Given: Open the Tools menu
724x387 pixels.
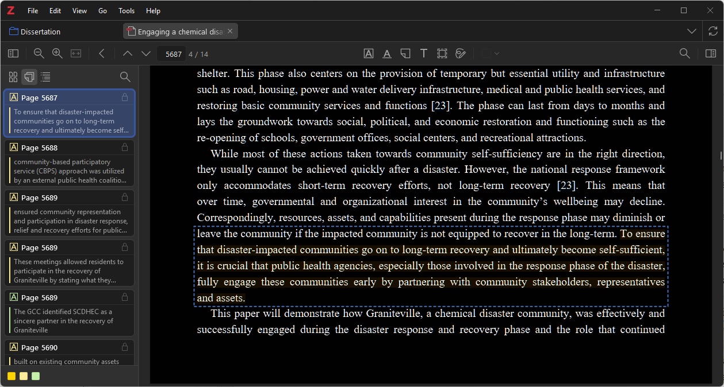Looking at the screenshot, I should pyautogui.click(x=127, y=10).
